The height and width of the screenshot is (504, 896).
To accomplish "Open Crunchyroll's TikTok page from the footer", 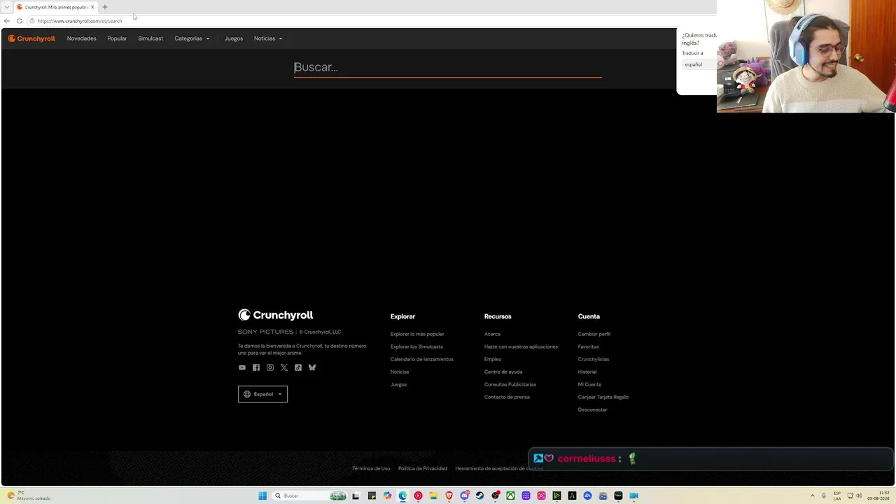I will (298, 367).
